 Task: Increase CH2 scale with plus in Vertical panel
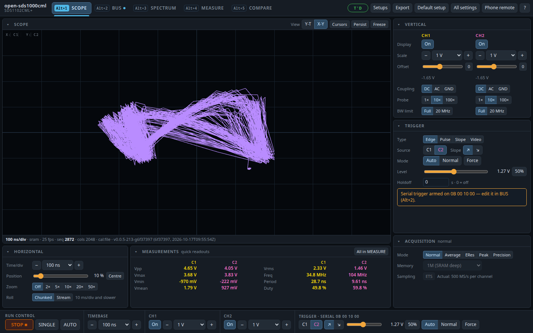click(522, 55)
